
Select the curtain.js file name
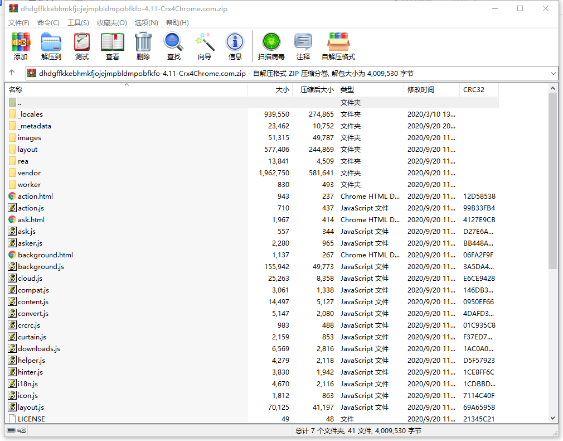coord(32,337)
